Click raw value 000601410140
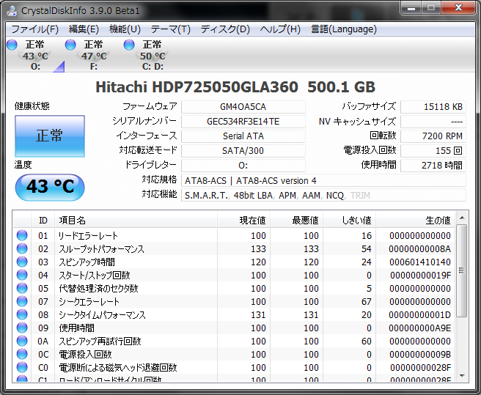This screenshot has height=395, width=481. tap(420, 262)
